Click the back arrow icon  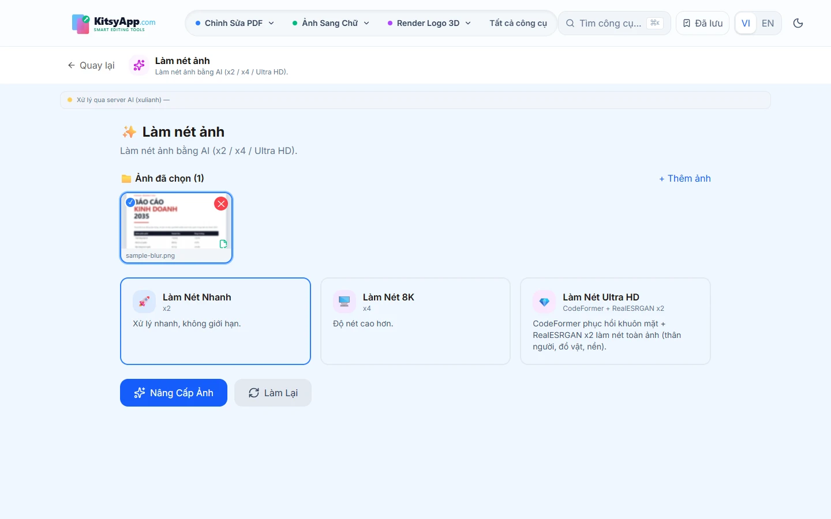[72, 65]
